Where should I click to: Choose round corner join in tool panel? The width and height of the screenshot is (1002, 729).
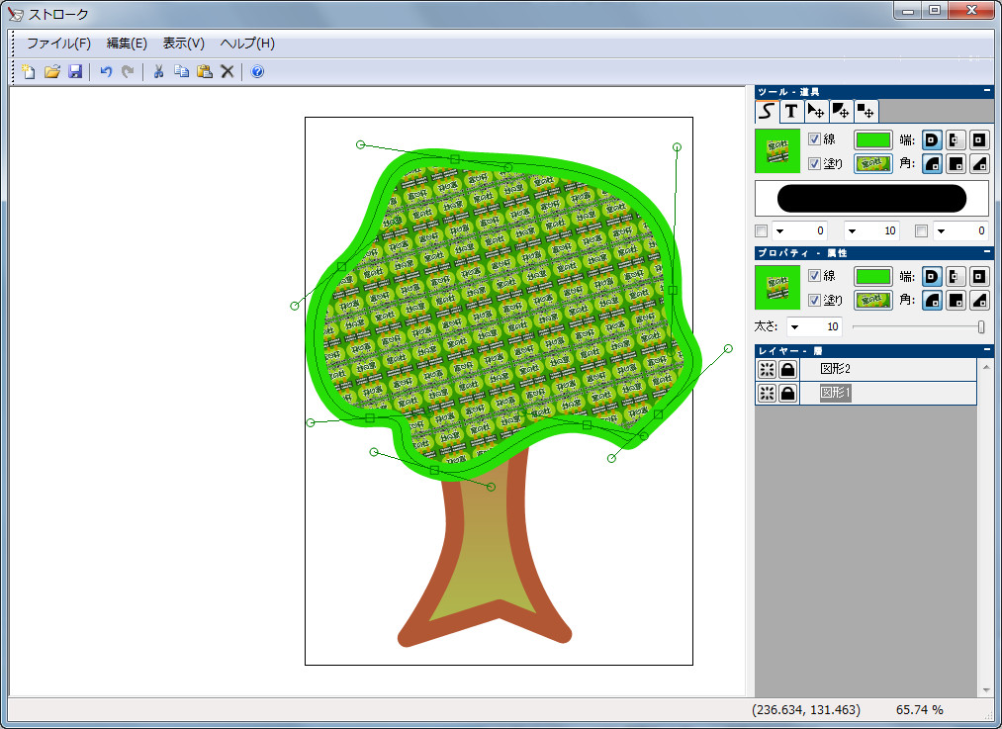(x=933, y=163)
